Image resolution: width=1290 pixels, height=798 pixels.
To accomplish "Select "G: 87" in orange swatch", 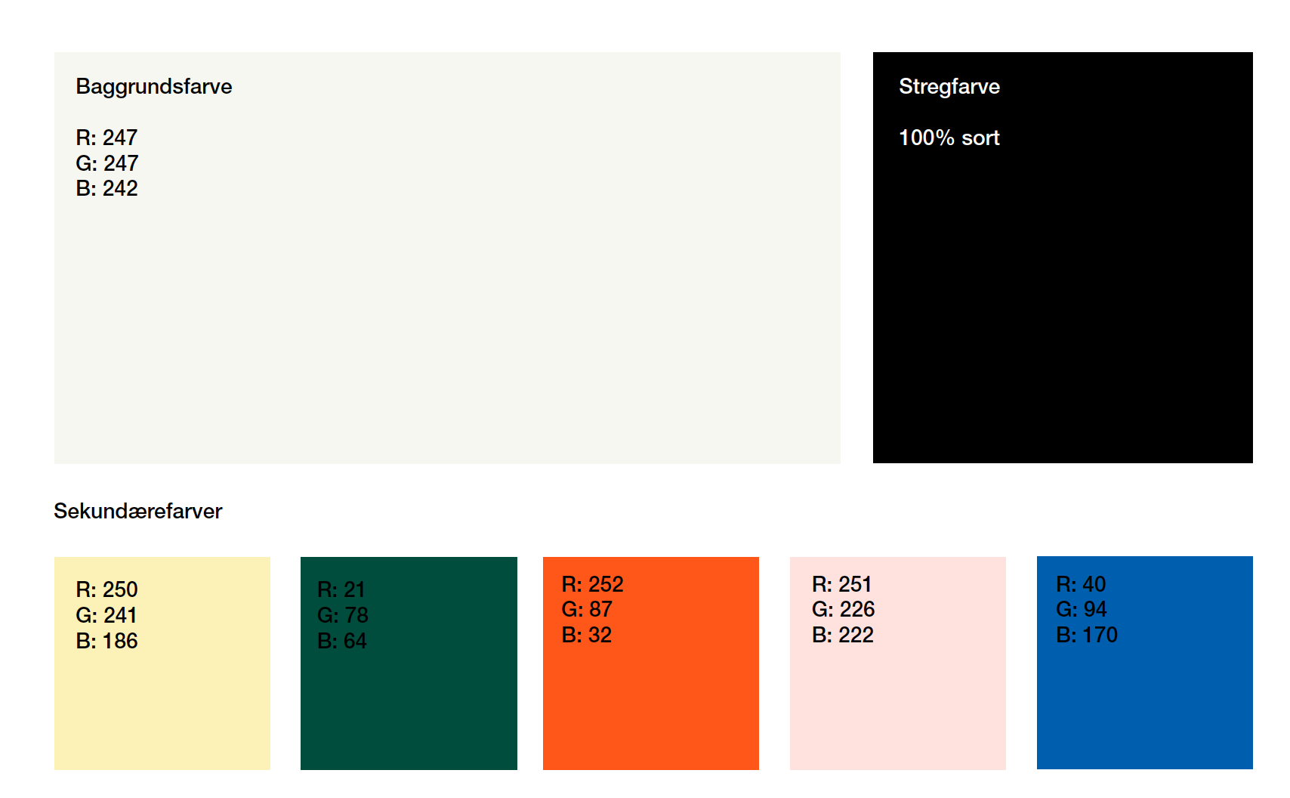I will (587, 609).
